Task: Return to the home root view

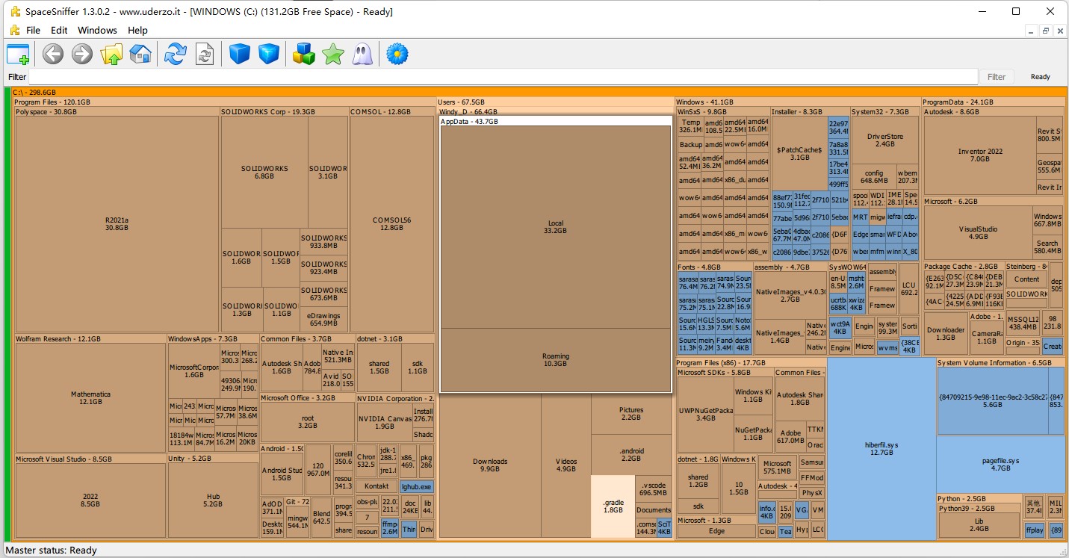Action: [x=140, y=54]
